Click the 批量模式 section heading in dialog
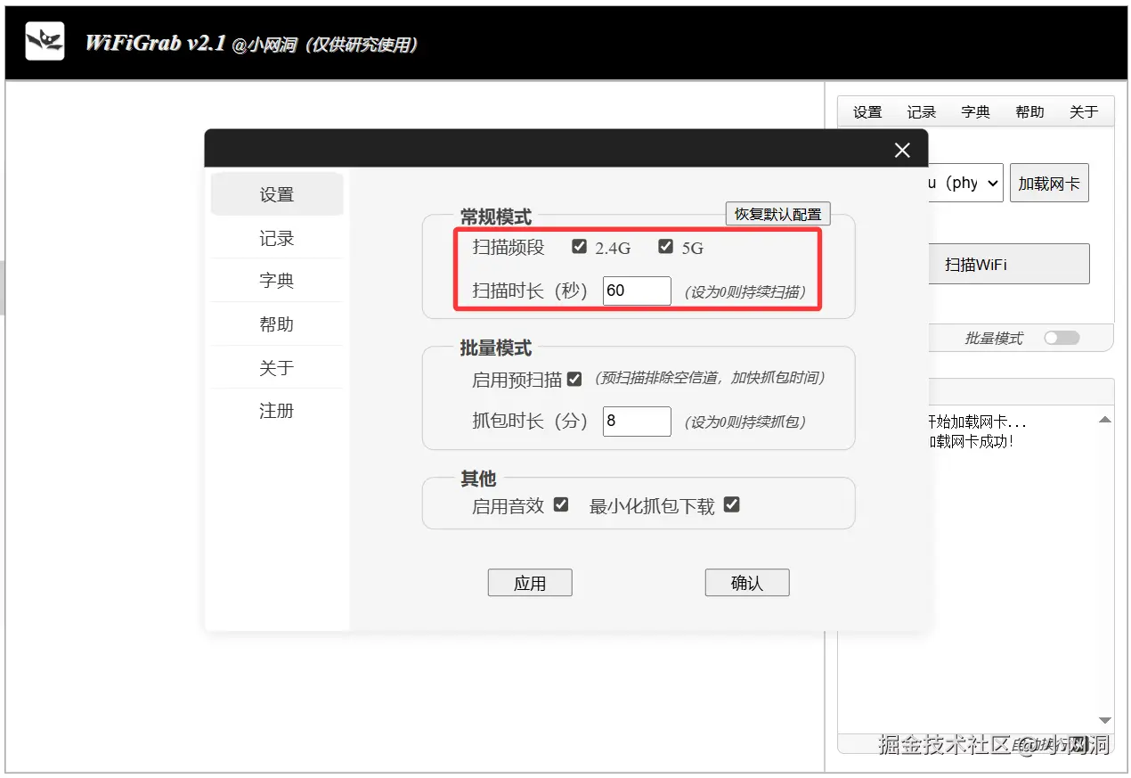1131x778 pixels. (x=496, y=348)
